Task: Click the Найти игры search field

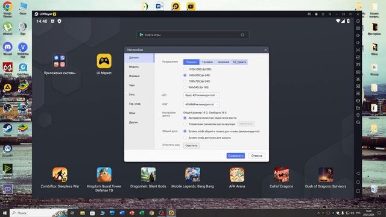Action: (192, 35)
